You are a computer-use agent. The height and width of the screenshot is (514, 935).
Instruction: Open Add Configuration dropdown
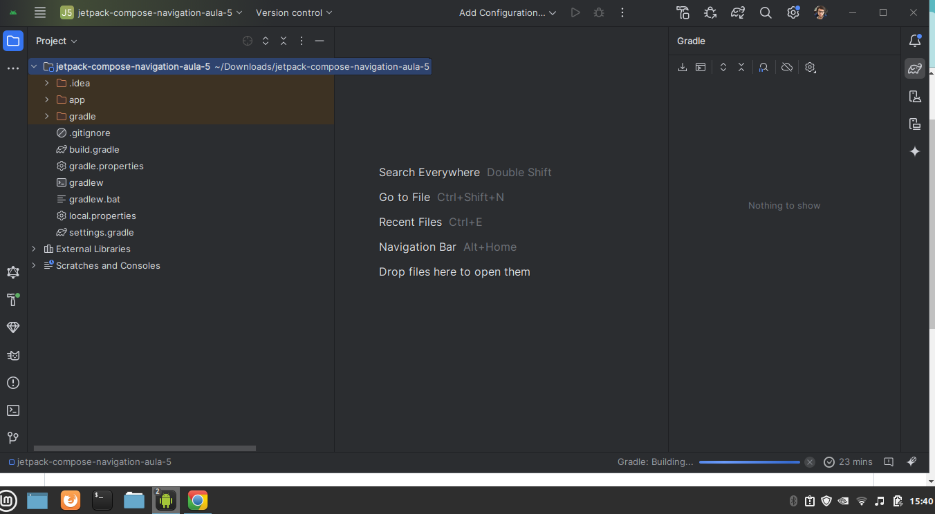(508, 12)
